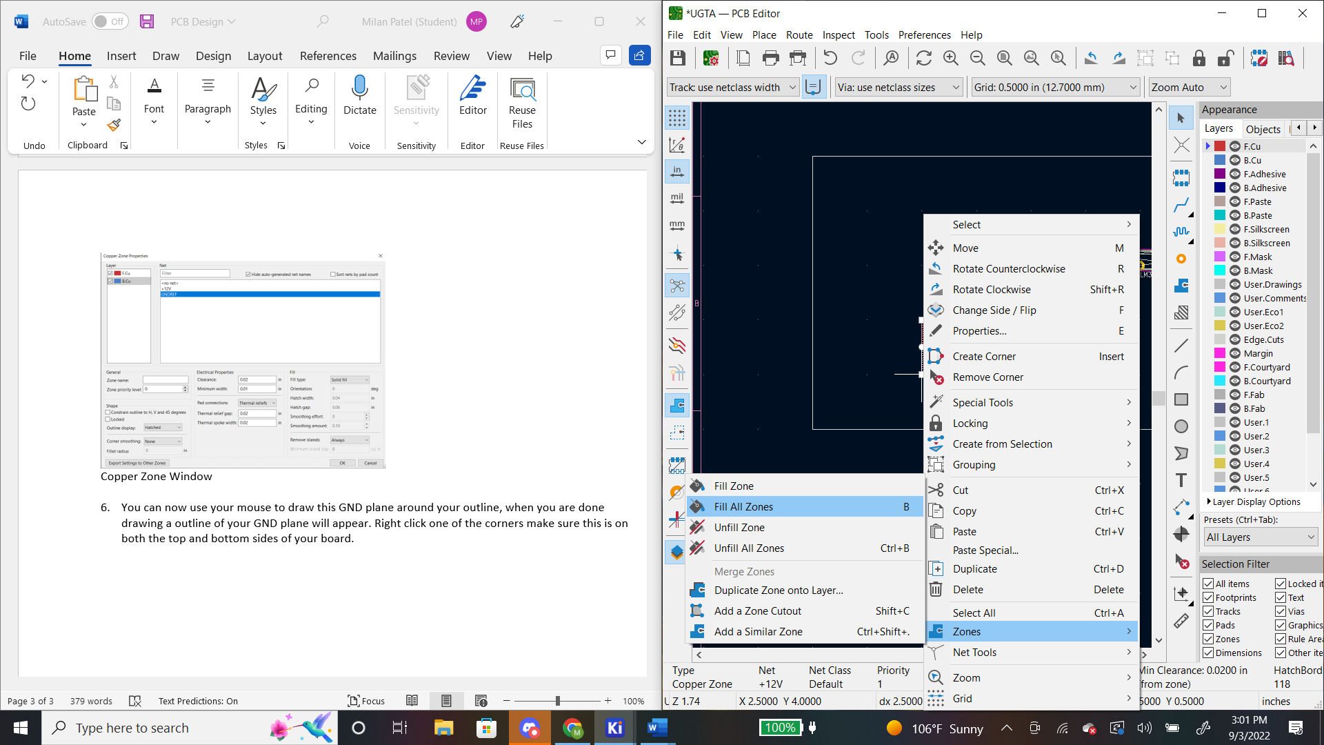Choose Fill All Zones from submenu
Screen dimensions: 1324x745
coord(805,507)
